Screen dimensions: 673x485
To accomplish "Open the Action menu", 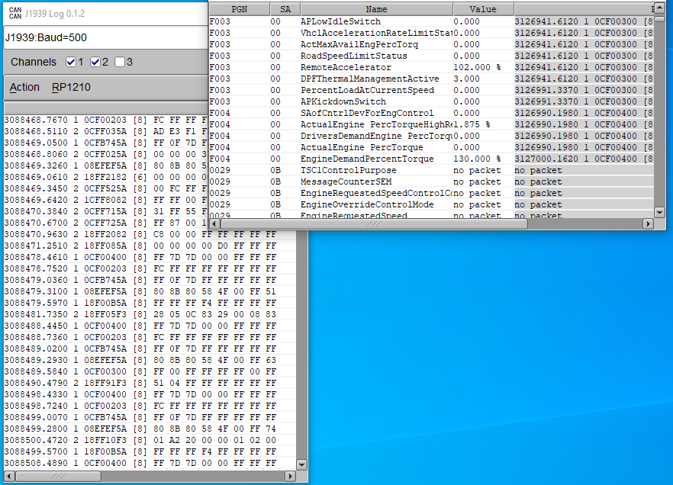I will coord(24,87).
